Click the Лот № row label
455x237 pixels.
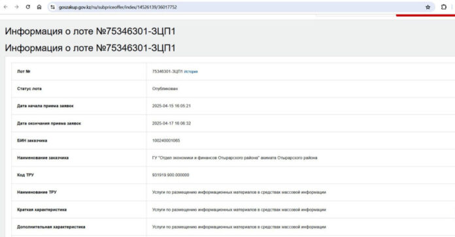(24, 72)
